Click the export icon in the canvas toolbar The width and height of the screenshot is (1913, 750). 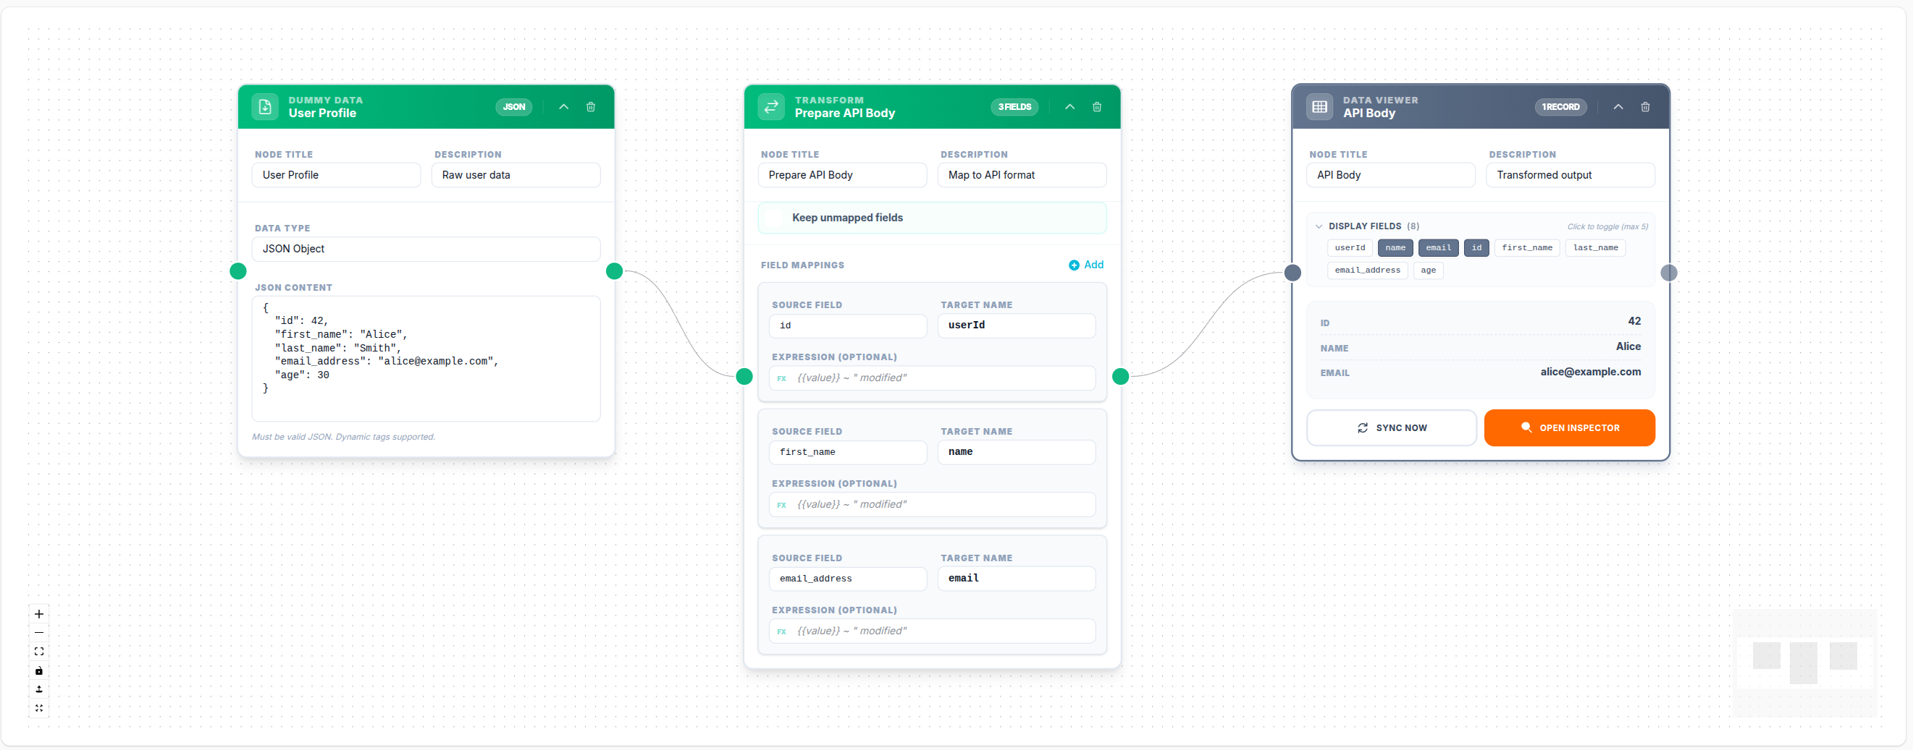38,689
